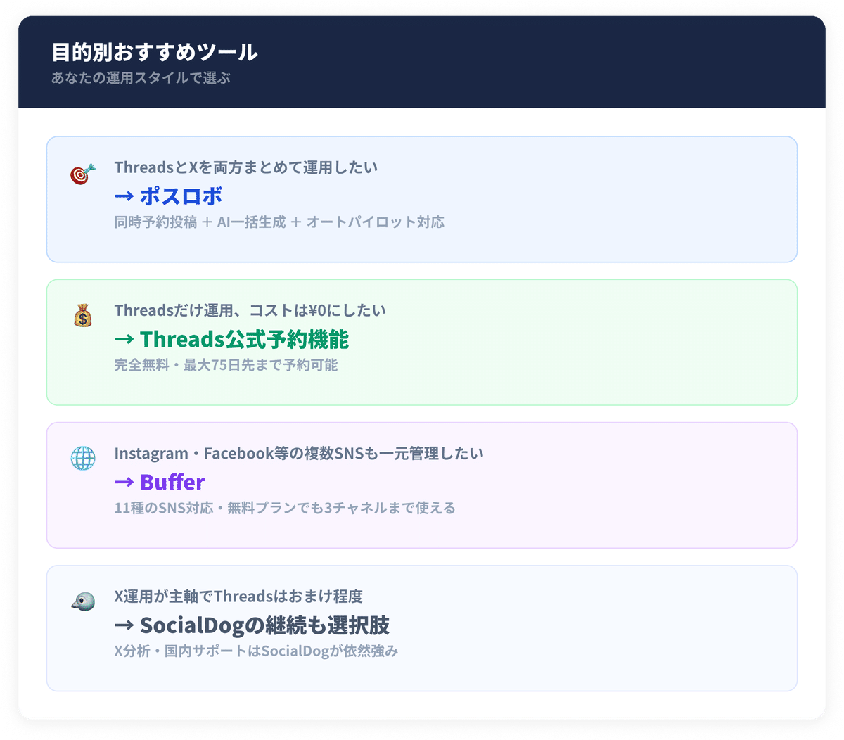Click text X運用が主軸でThreadsはおまけ程度
The image size is (844, 740).
(238, 597)
